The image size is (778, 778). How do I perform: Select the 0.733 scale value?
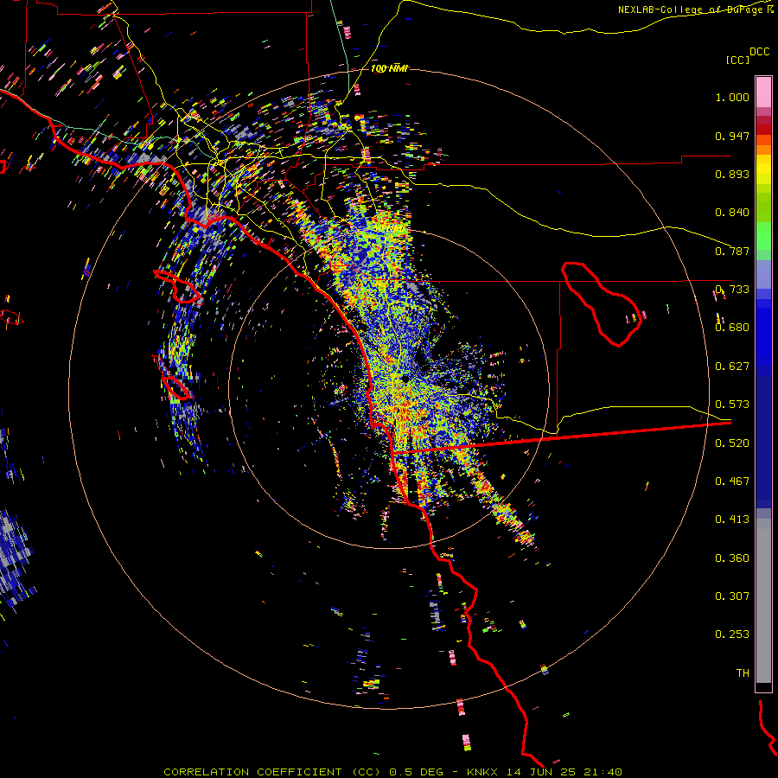point(732,290)
